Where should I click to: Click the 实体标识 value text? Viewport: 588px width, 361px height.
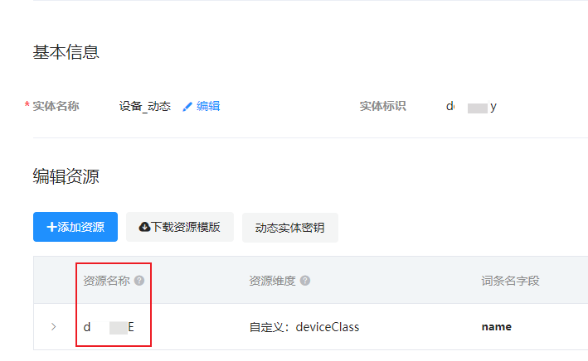click(471, 107)
